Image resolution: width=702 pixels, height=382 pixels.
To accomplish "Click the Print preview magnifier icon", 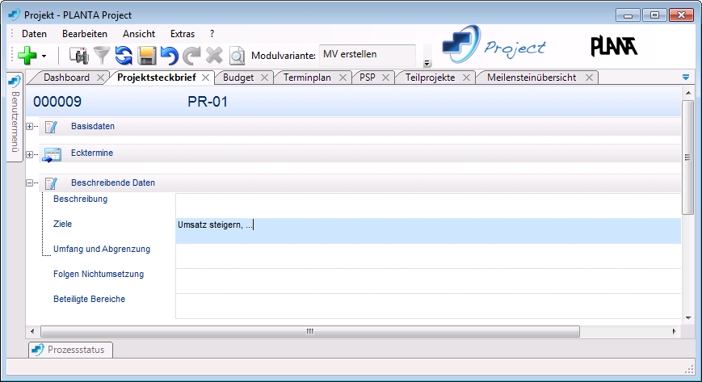I will [x=237, y=56].
